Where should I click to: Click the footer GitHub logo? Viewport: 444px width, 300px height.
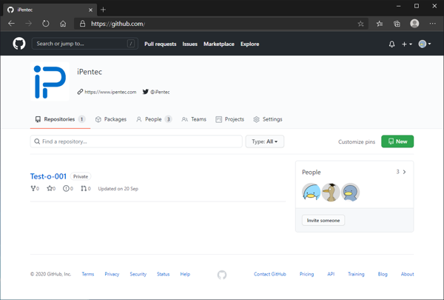click(222, 275)
